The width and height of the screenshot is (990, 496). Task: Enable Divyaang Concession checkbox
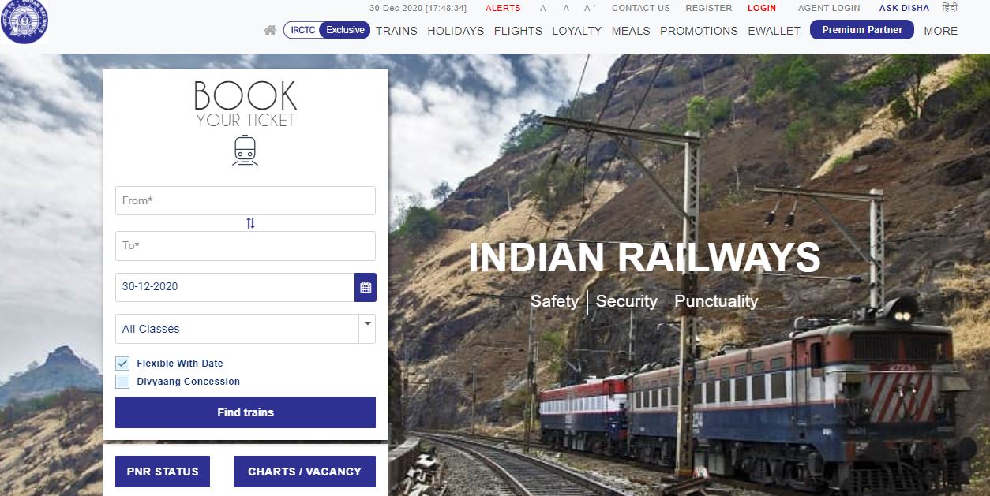point(122,382)
